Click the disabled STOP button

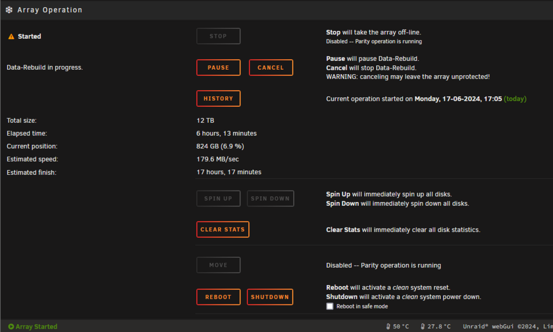tap(218, 36)
